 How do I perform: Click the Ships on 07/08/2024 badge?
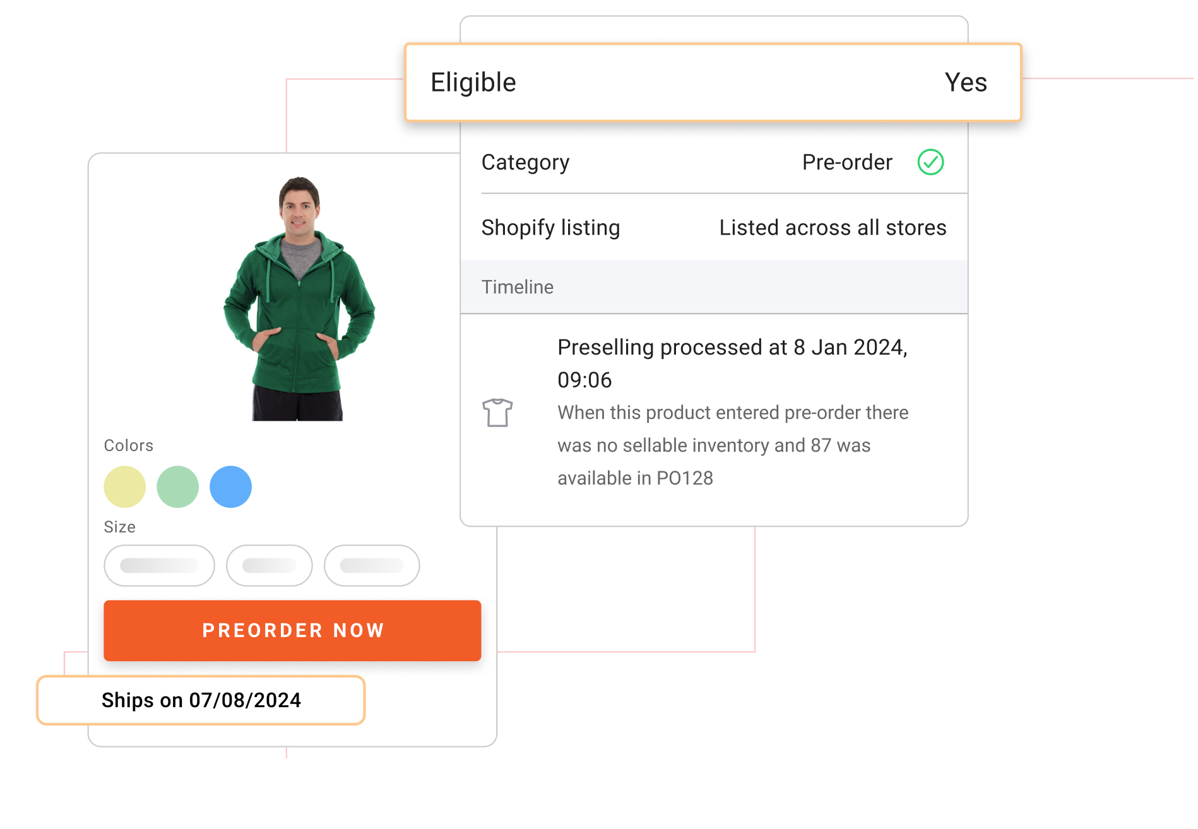pos(201,700)
